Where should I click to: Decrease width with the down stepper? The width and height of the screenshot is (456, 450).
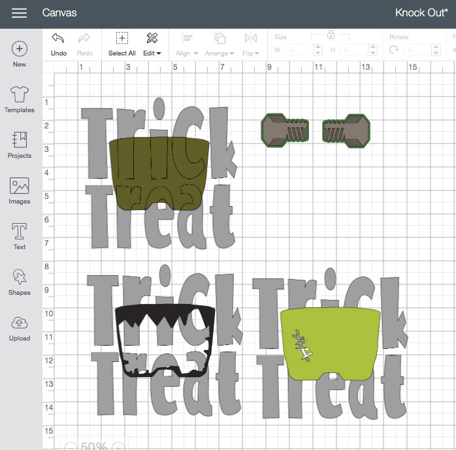click(318, 53)
